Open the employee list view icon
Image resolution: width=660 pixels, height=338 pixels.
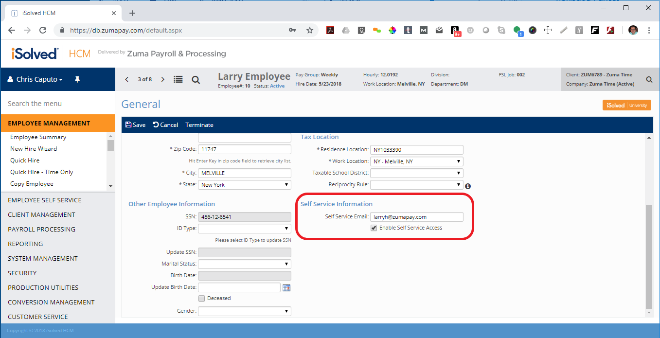click(x=178, y=80)
